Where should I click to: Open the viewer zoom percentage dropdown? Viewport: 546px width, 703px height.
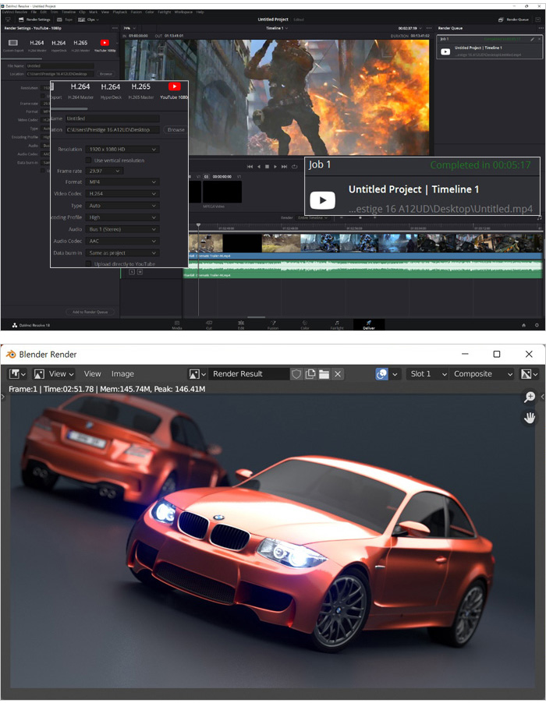tap(129, 28)
